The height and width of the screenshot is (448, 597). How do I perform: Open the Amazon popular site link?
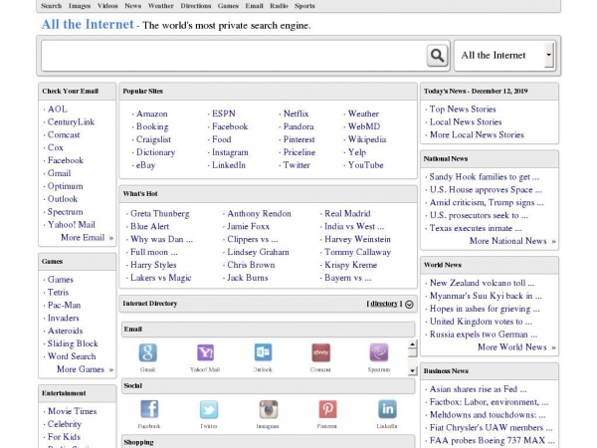click(152, 113)
